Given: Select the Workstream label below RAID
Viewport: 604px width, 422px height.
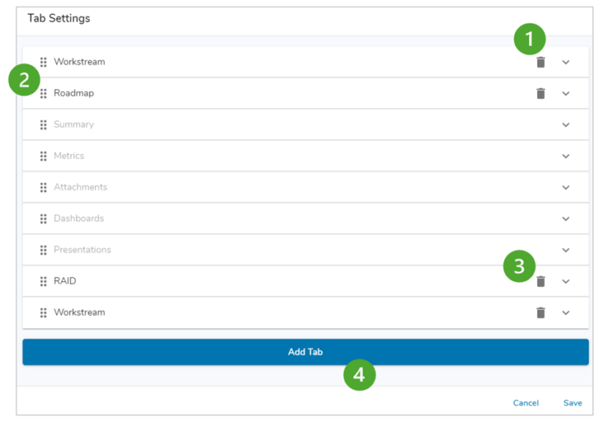Looking at the screenshot, I should click(x=79, y=312).
